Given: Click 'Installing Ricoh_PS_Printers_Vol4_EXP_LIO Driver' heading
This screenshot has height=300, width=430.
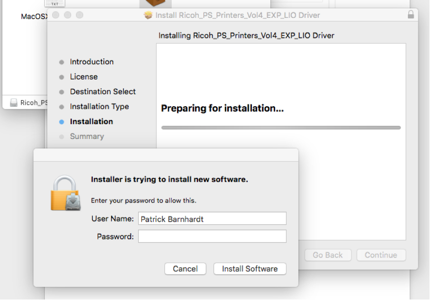Looking at the screenshot, I should point(246,36).
